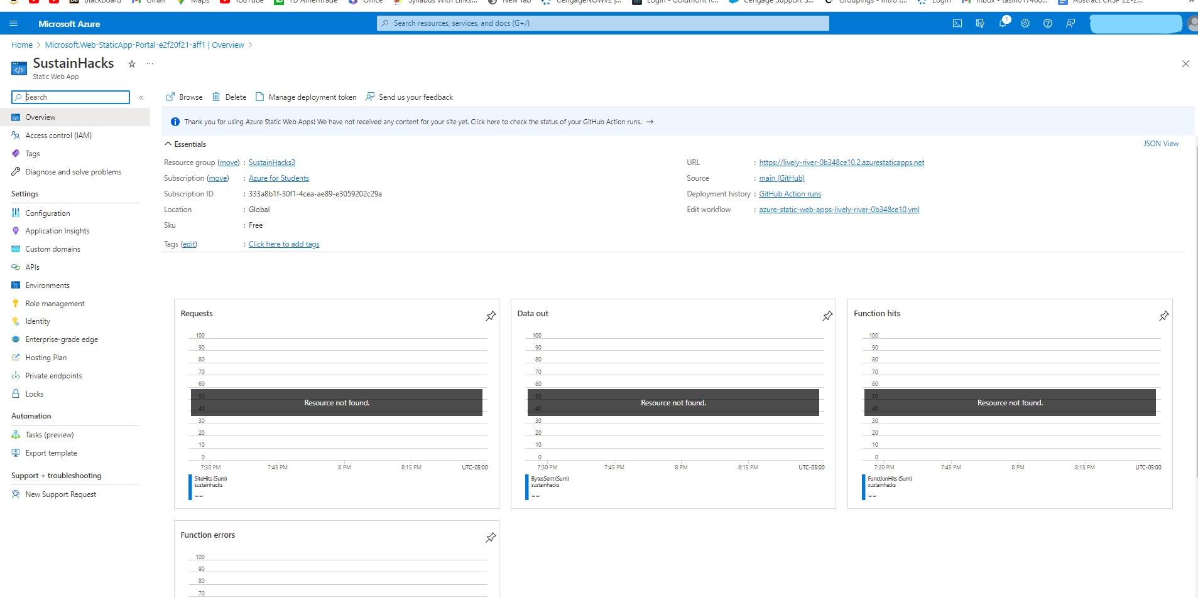Focus the left menu Search box
Viewport: 1198px width, 598px height.
[x=70, y=97]
